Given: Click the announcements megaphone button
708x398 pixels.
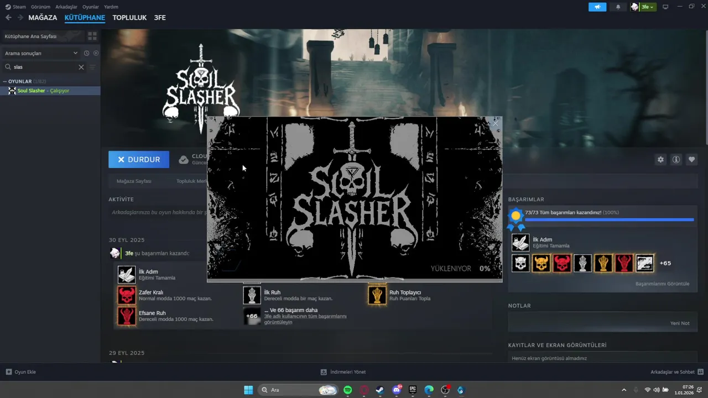Looking at the screenshot, I should 597,7.
